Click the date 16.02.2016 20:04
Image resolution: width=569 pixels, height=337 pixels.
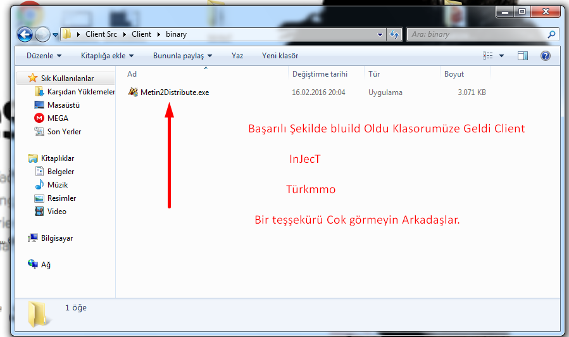tap(318, 92)
